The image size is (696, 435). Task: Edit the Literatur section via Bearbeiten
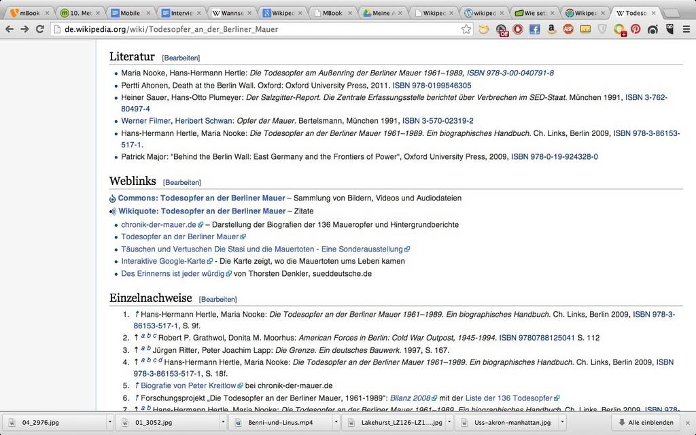tap(181, 58)
